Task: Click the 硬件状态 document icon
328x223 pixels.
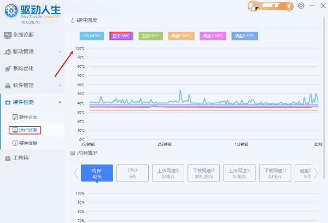Action: click(x=15, y=117)
